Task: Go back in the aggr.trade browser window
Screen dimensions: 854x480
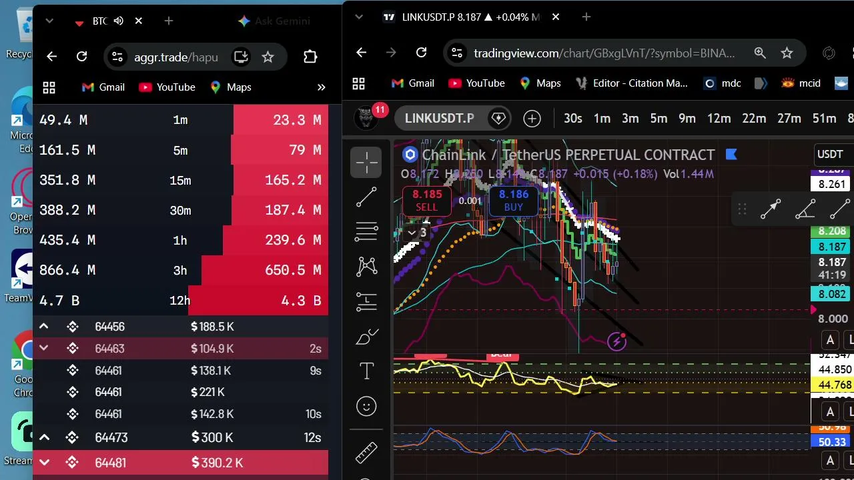Action: pos(51,57)
